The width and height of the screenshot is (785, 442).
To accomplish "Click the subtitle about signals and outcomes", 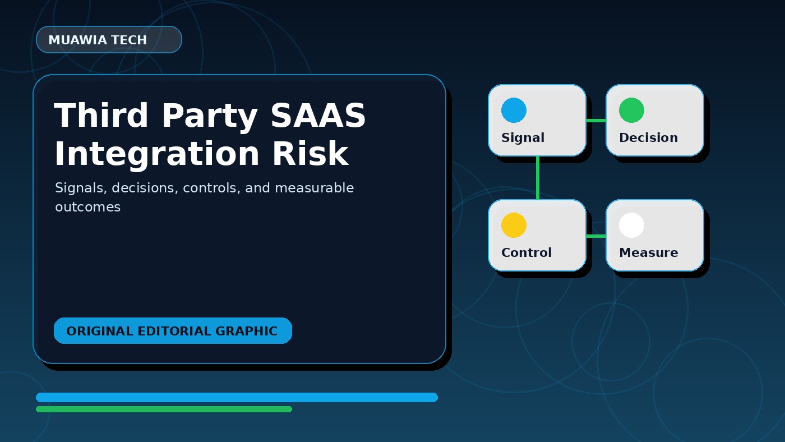I will coord(205,197).
